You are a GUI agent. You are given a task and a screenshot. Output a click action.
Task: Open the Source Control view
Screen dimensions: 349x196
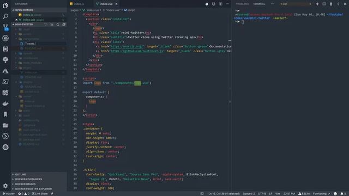click(5, 27)
